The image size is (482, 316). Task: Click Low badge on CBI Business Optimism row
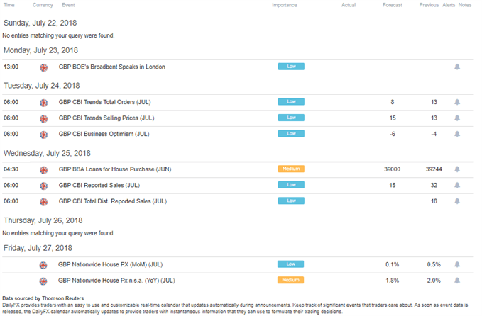[x=291, y=134]
